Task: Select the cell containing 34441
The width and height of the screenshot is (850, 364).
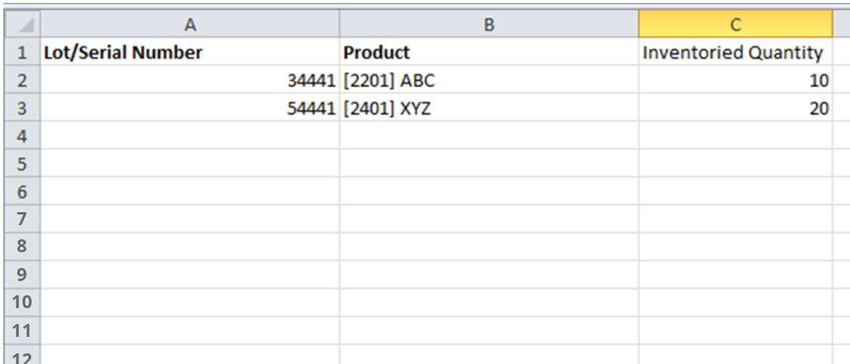Action: [189, 81]
